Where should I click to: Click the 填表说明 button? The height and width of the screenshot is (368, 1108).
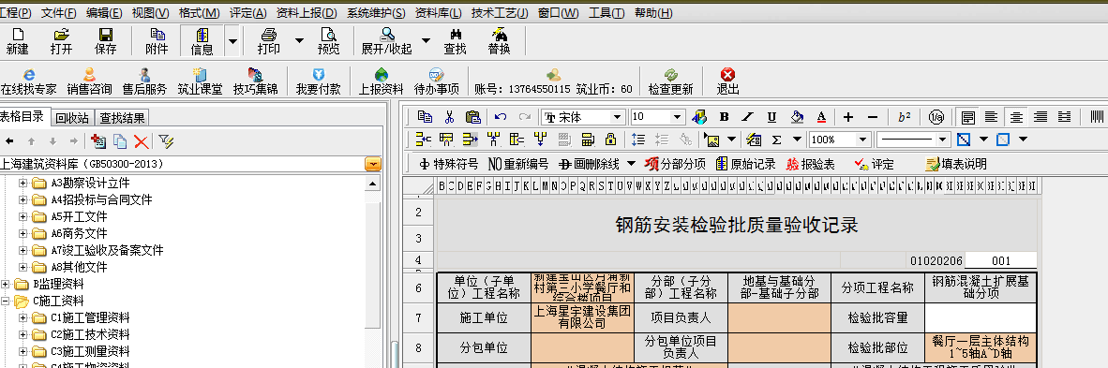tap(955, 164)
